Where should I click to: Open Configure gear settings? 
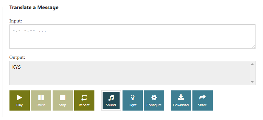point(154,100)
